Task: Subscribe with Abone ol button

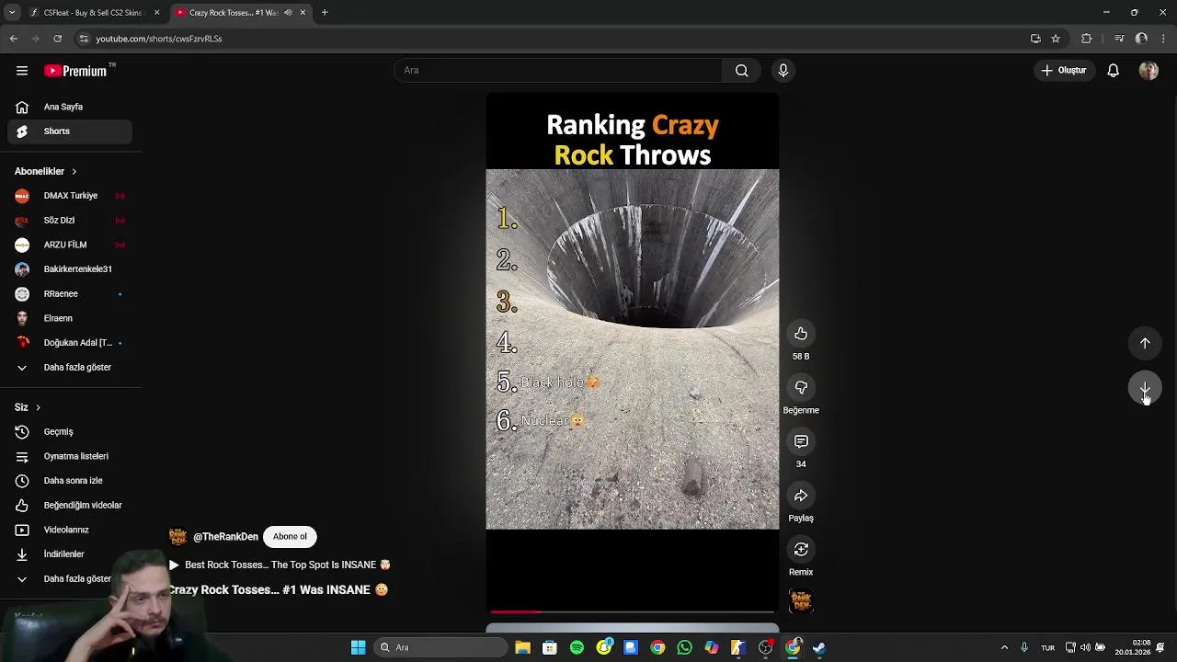Action: pos(290,537)
